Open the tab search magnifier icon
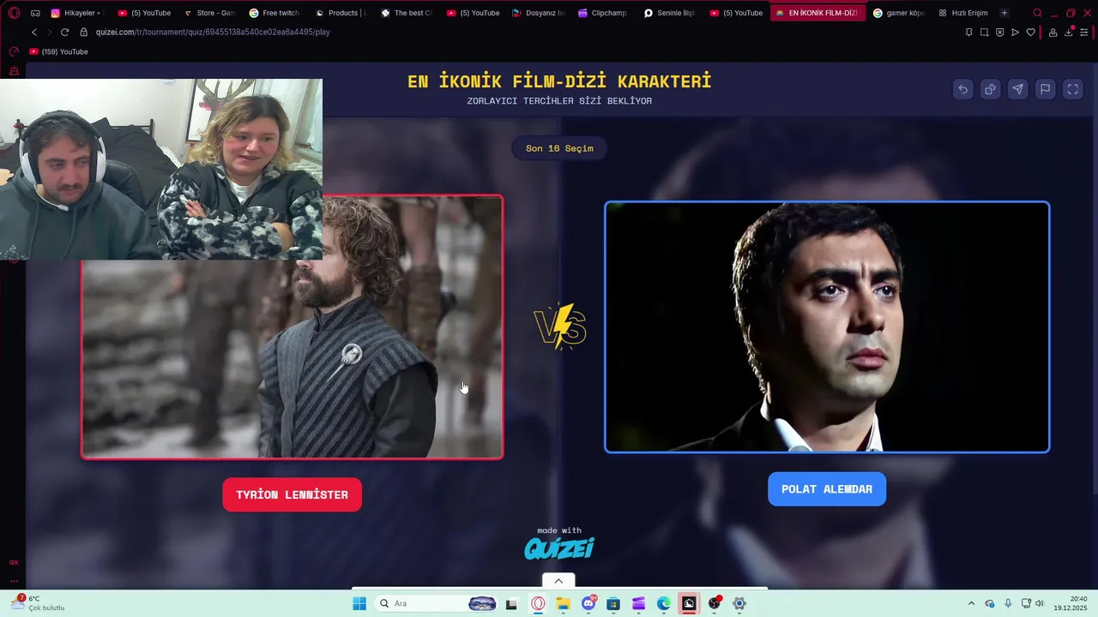The height and width of the screenshot is (617, 1098). click(1037, 13)
